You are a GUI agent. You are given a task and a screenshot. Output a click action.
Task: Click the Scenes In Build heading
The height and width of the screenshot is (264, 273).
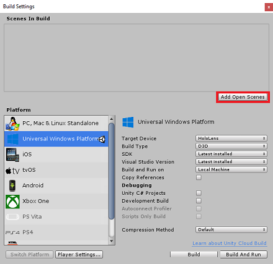(29, 19)
